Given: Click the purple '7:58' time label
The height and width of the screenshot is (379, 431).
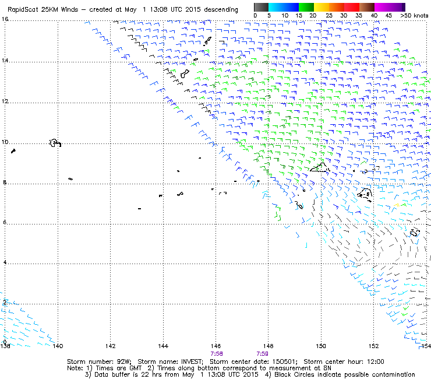Looking at the screenshot, I should (217, 354).
